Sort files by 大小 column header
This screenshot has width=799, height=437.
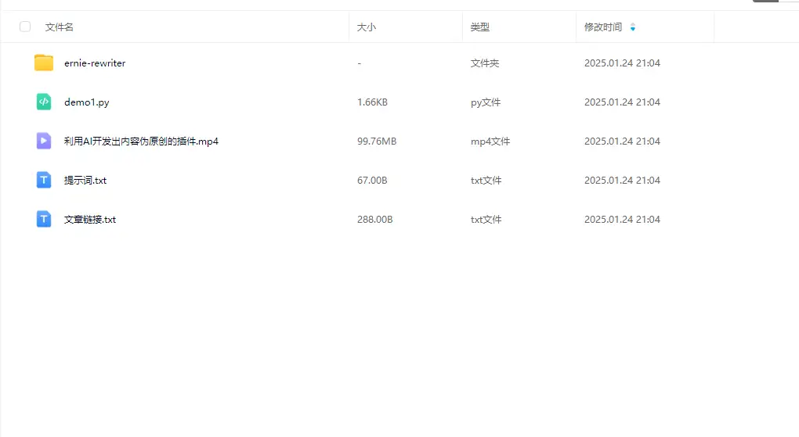[367, 27]
